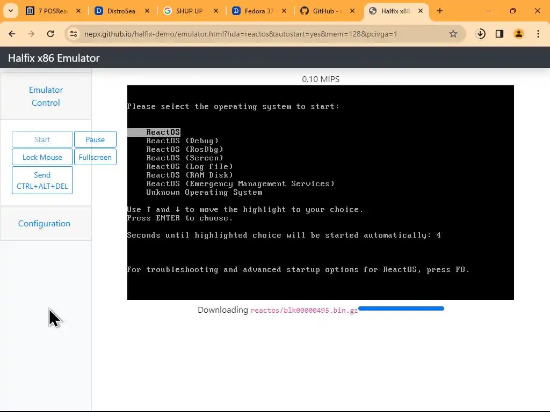Close the Halfix x86 tab

(421, 11)
